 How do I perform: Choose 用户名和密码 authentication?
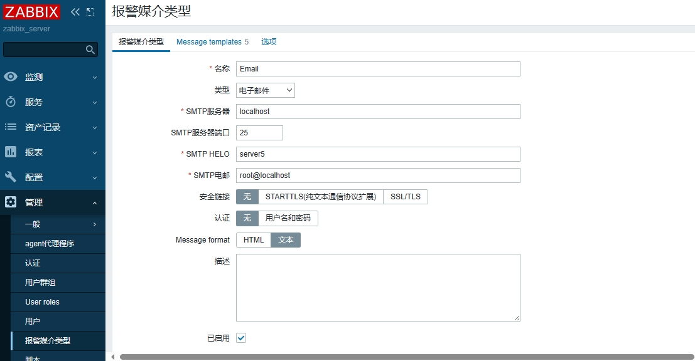[288, 218]
